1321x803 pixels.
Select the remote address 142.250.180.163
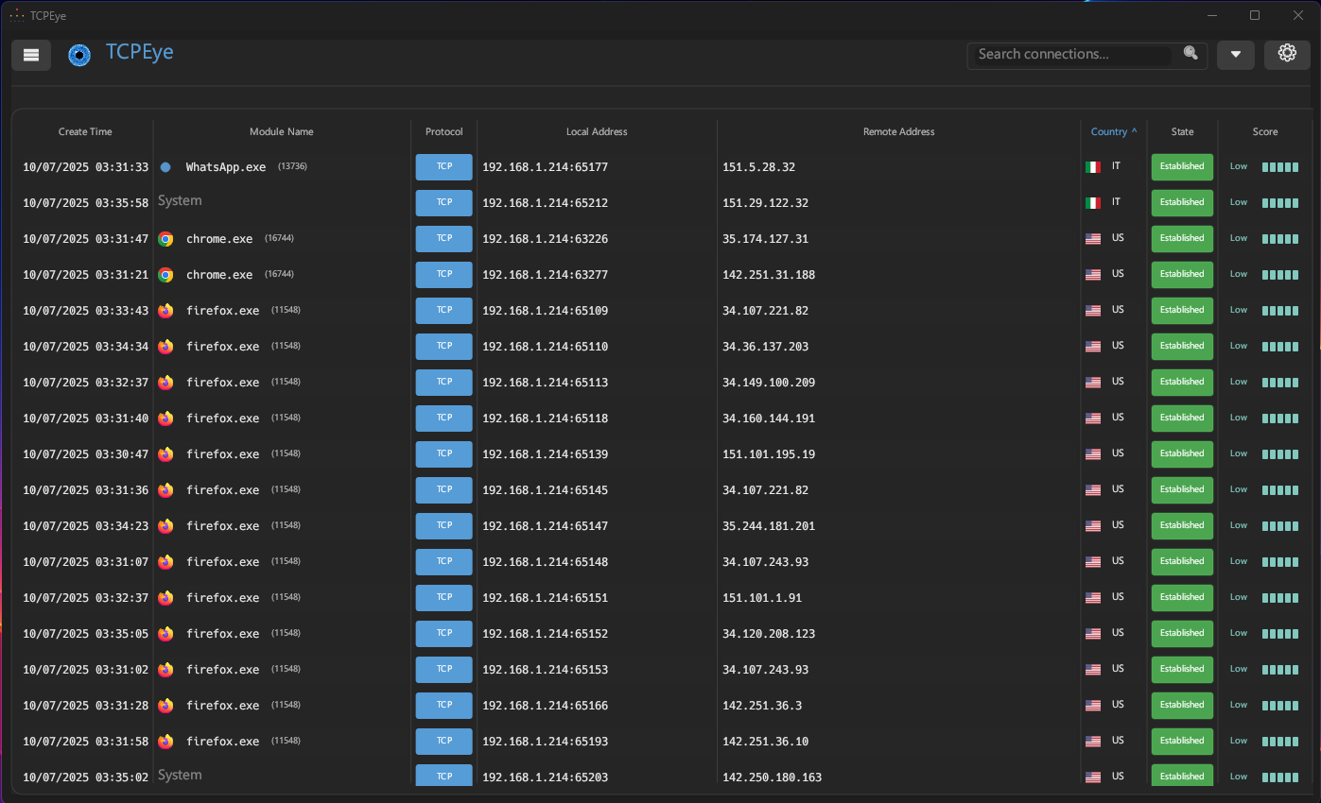click(772, 777)
